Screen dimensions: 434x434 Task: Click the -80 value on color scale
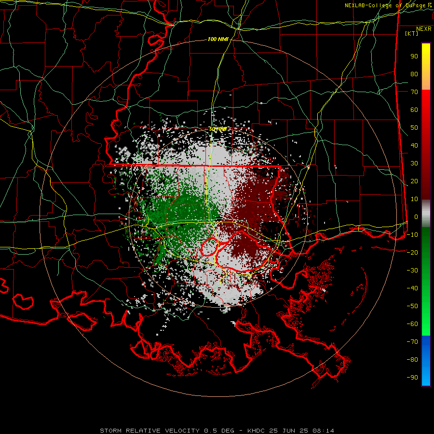[x=412, y=360]
